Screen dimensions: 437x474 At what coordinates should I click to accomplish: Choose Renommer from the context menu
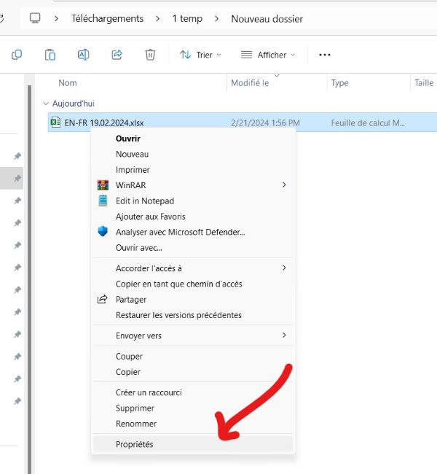coord(136,424)
